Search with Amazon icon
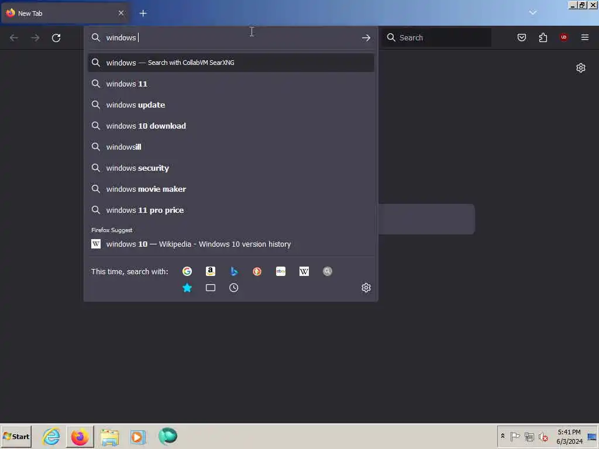 click(211, 271)
